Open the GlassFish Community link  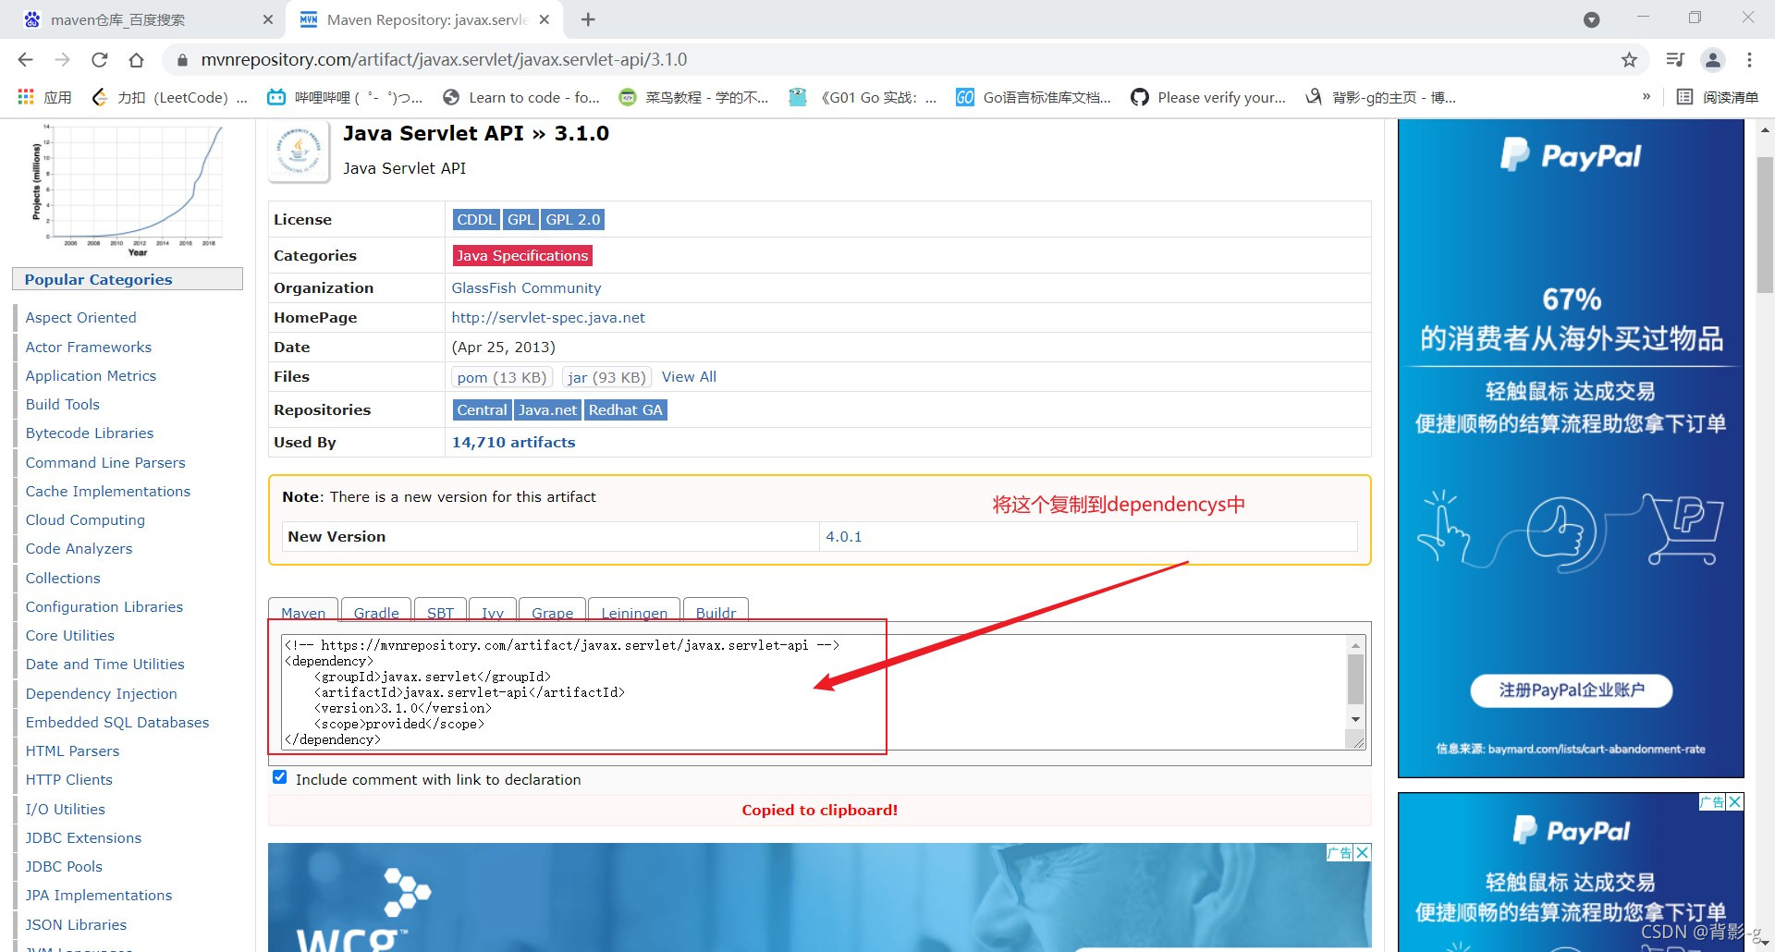tap(526, 288)
